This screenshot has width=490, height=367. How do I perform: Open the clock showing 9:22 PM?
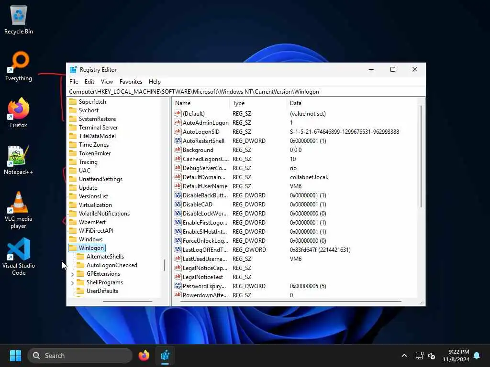point(456,356)
